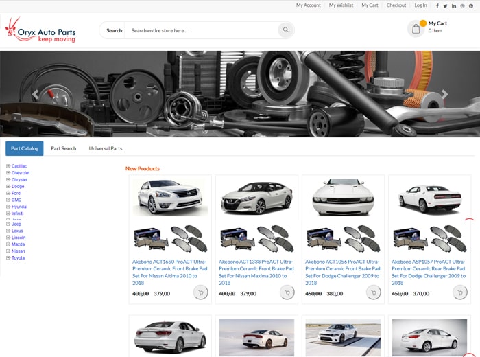Expand the Hyundai tree node

[x=8, y=206]
